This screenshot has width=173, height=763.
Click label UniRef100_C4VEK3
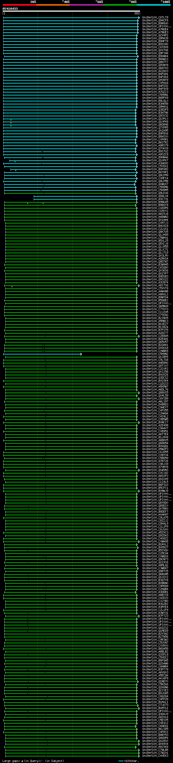155,756
